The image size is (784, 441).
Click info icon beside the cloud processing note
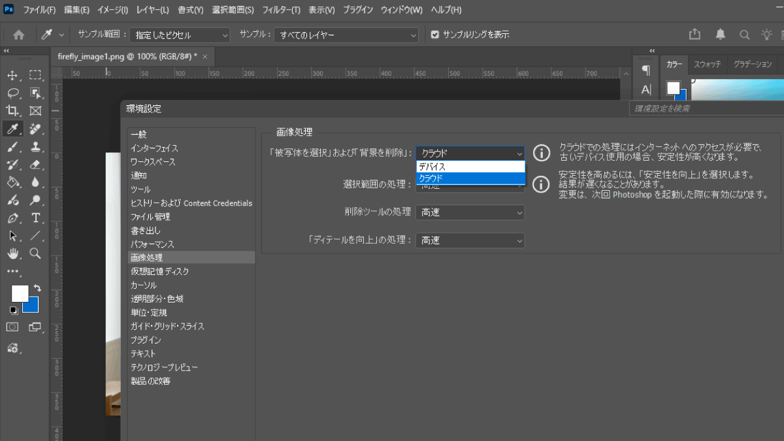click(541, 153)
